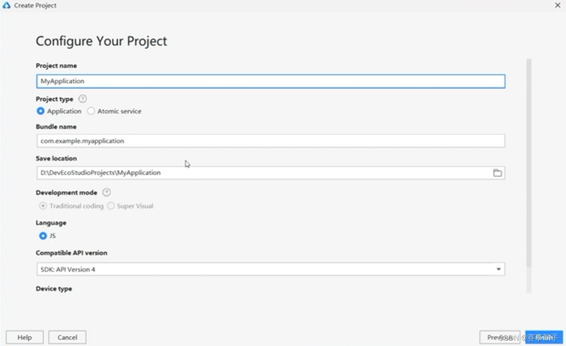Click the Project name input field
The height and width of the screenshot is (346, 566).
coord(270,81)
